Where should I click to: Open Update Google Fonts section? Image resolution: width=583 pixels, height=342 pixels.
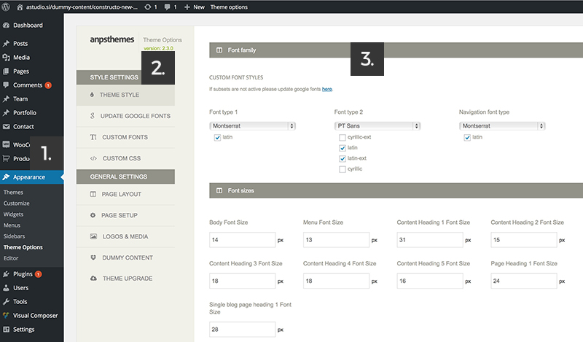(125, 116)
